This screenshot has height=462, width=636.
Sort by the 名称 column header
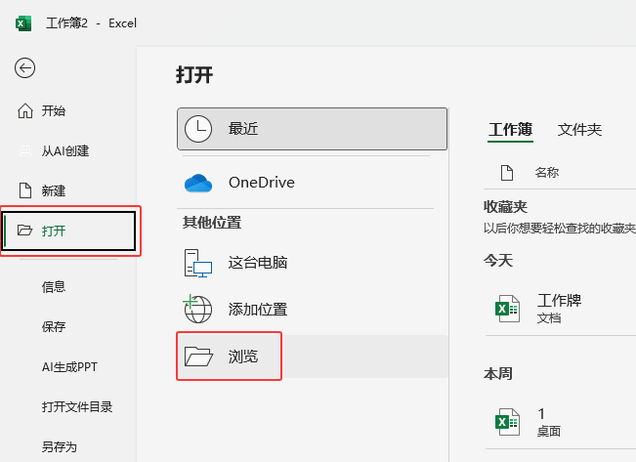pyautogui.click(x=547, y=173)
